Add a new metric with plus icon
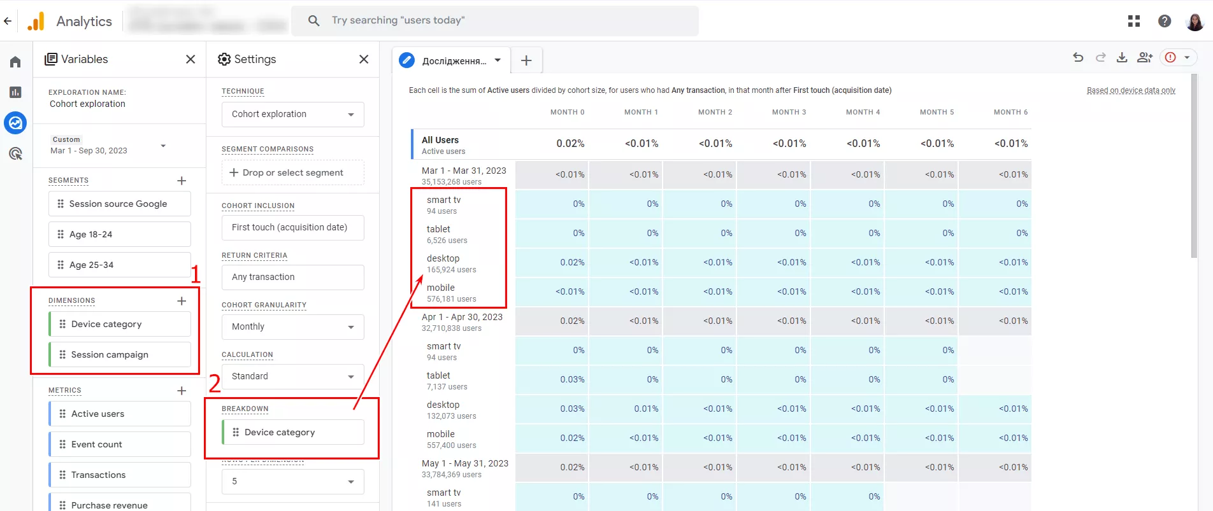 coord(182,391)
